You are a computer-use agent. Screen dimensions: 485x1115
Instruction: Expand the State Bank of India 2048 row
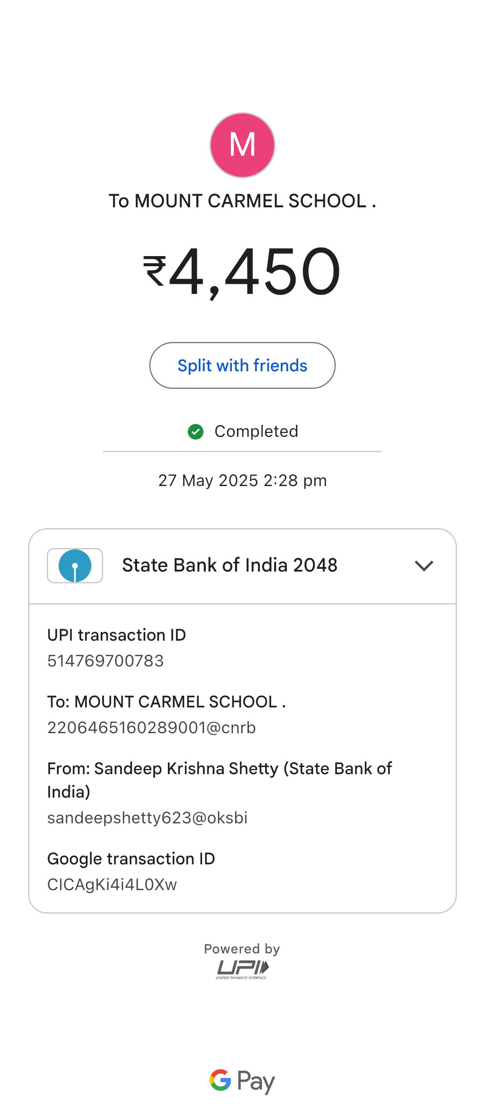242,566
